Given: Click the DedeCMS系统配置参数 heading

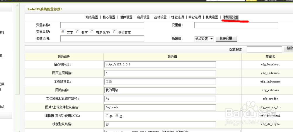Looking at the screenshot, I should tap(45, 9).
